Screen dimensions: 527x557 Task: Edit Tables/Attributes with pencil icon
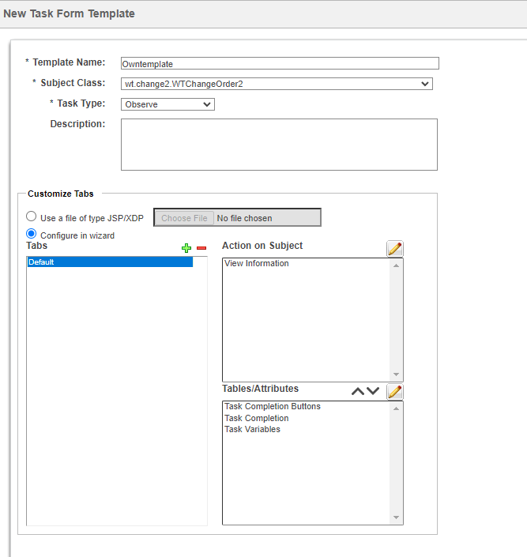[394, 391]
